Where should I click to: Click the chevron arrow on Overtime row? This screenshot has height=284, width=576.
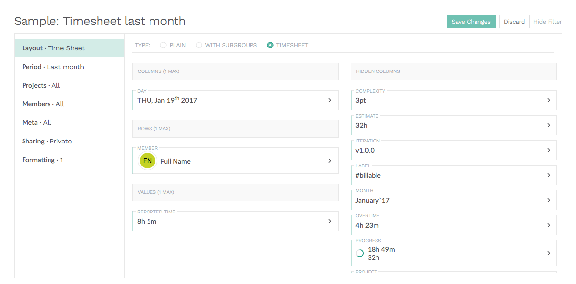(548, 225)
